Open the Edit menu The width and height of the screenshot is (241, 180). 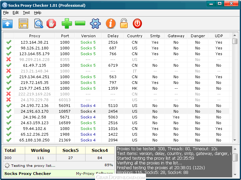[16, 13]
